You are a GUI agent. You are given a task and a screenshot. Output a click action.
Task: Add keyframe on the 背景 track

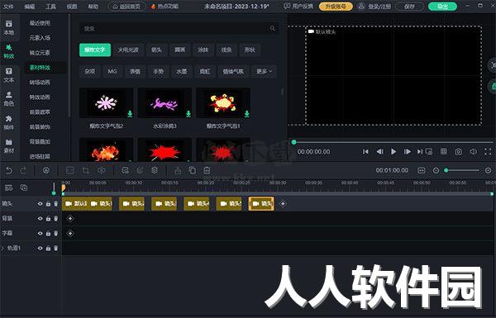[x=70, y=218]
